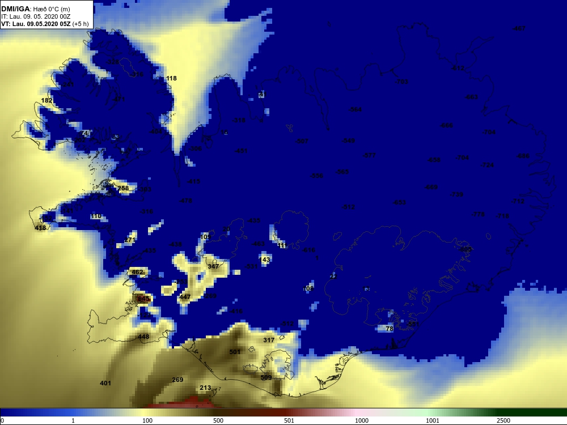Click the map value '401'
Viewport: 567px width, 425px height.
click(105, 383)
